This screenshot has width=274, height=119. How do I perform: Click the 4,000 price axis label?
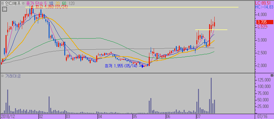[262, 14]
